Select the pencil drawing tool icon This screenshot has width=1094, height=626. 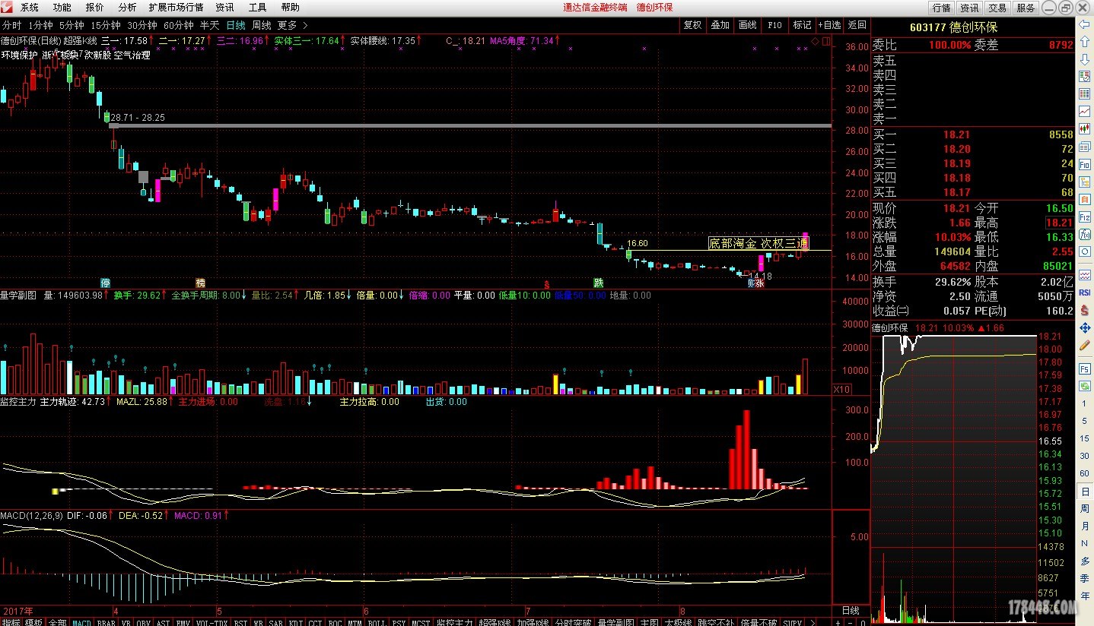(1085, 345)
